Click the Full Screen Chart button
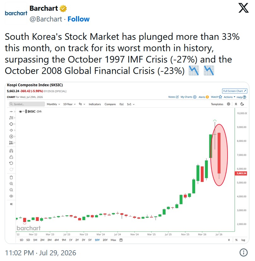 coord(234,91)
